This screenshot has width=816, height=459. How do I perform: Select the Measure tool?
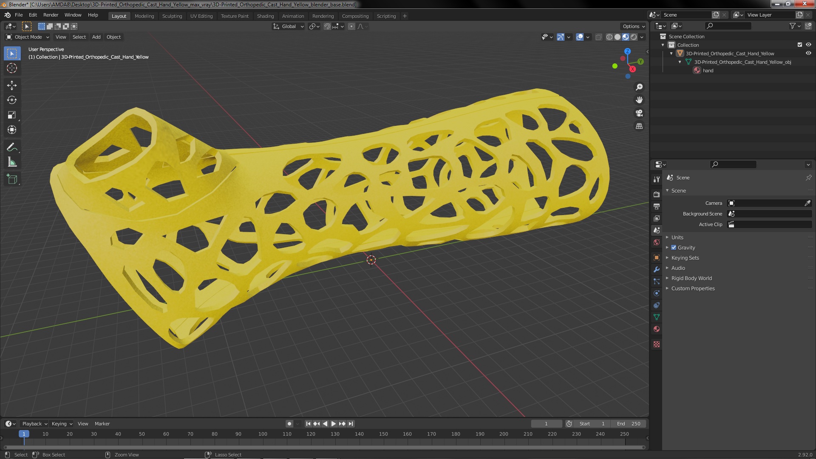12,162
